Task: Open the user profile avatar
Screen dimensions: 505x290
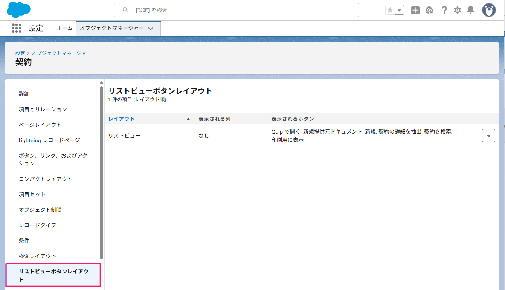Action: [489, 10]
